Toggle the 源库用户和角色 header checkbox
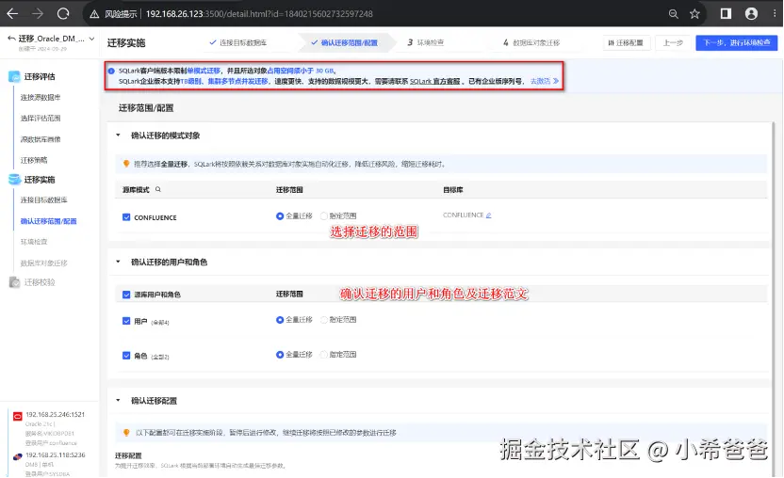Viewport: 784px width, 478px height. (x=126, y=295)
